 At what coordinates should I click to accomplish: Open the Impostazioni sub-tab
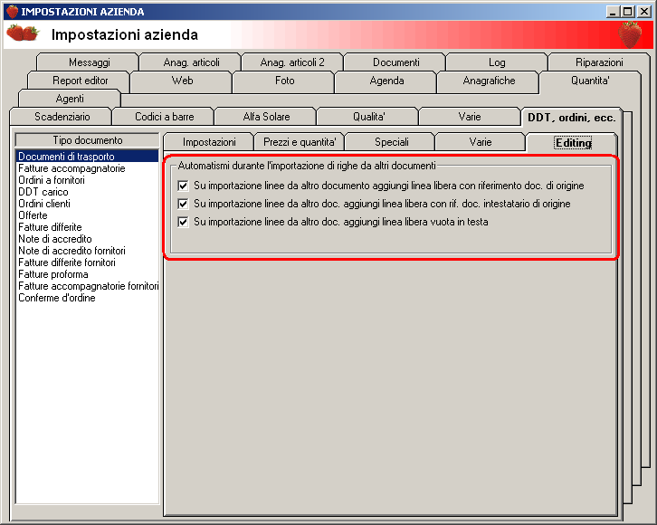point(209,142)
